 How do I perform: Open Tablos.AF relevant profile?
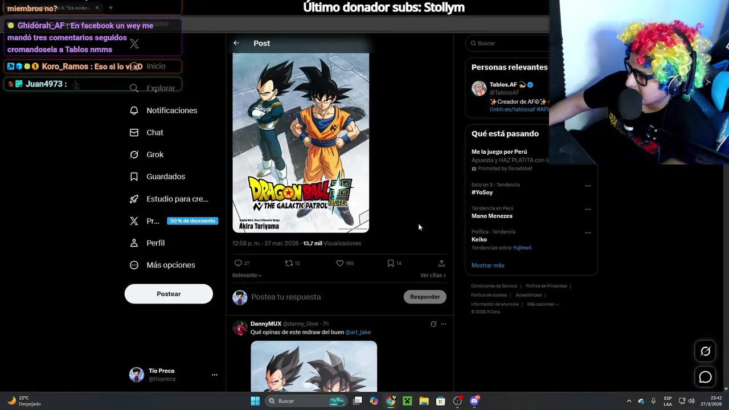coord(503,85)
